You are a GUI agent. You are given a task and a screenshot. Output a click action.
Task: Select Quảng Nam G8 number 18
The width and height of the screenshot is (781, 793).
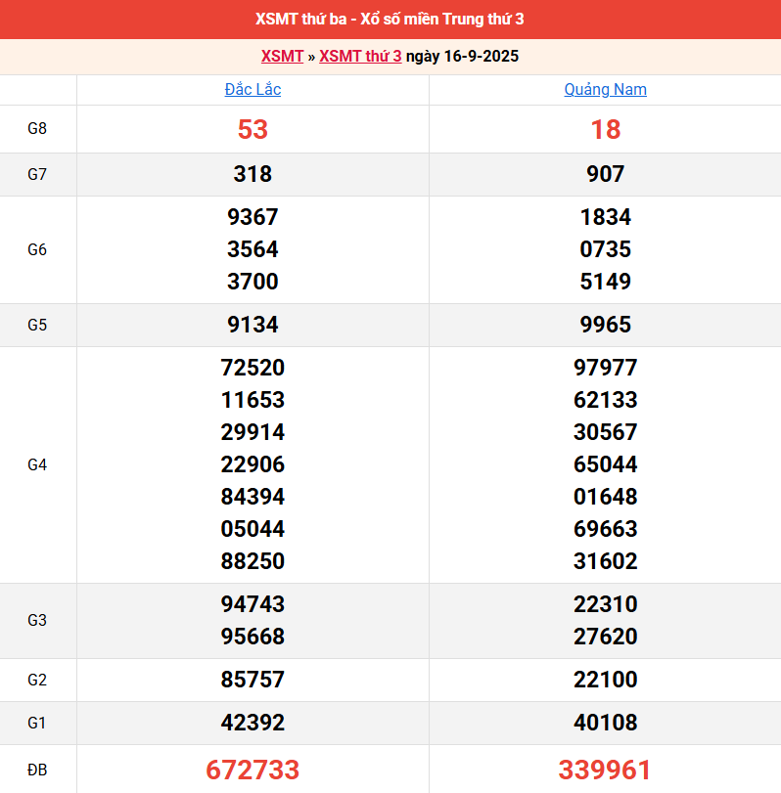click(605, 129)
